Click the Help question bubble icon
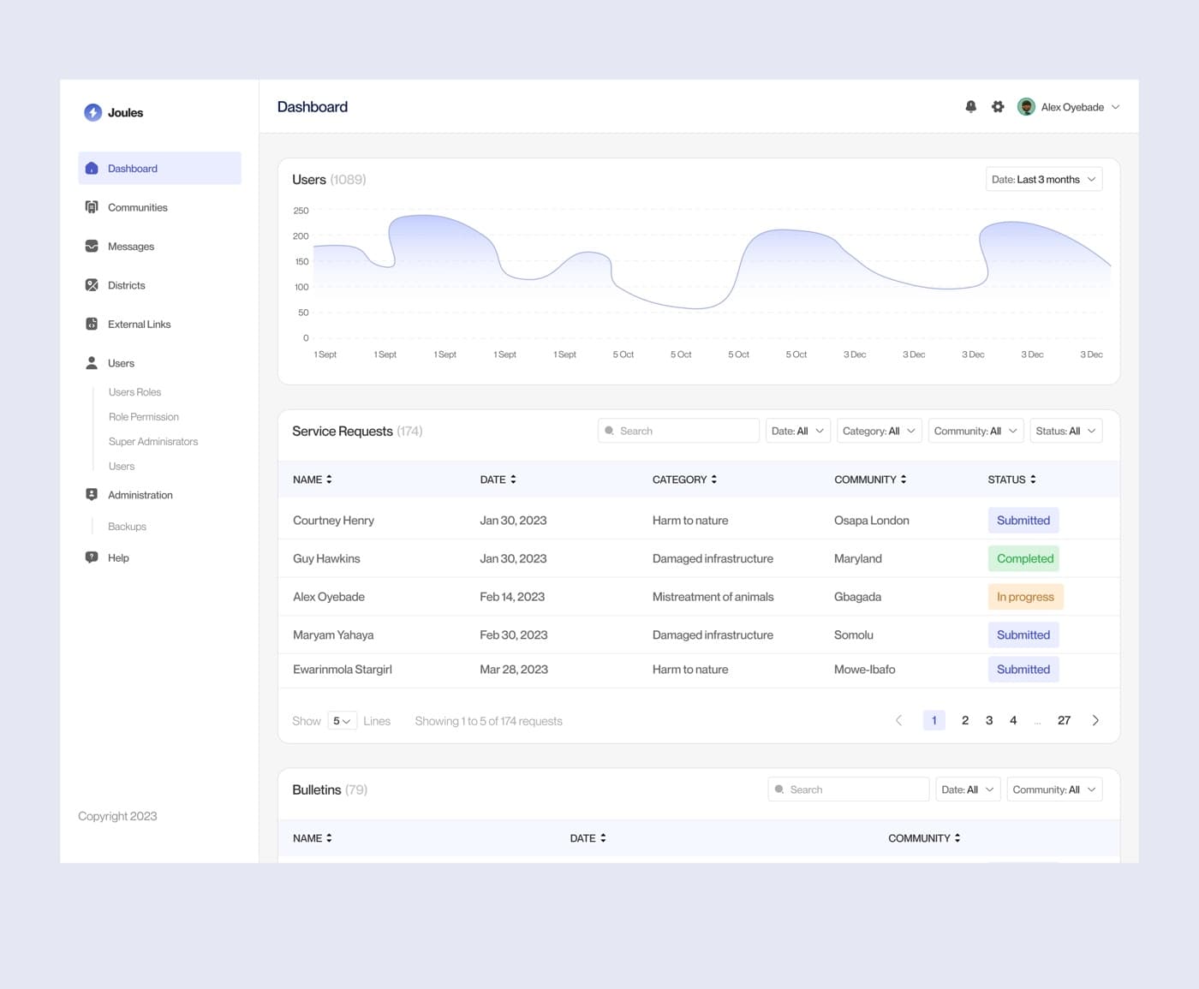 pos(92,557)
